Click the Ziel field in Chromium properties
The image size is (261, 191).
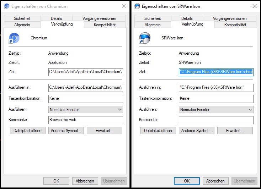(x=86, y=72)
